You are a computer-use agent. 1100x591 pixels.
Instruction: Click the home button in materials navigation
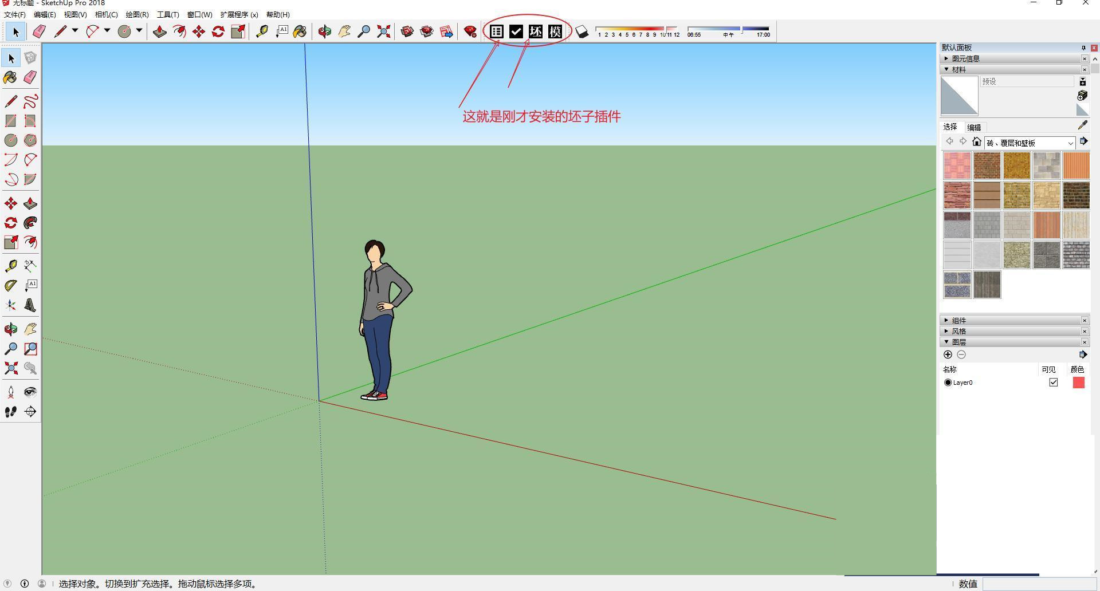pyautogui.click(x=977, y=141)
